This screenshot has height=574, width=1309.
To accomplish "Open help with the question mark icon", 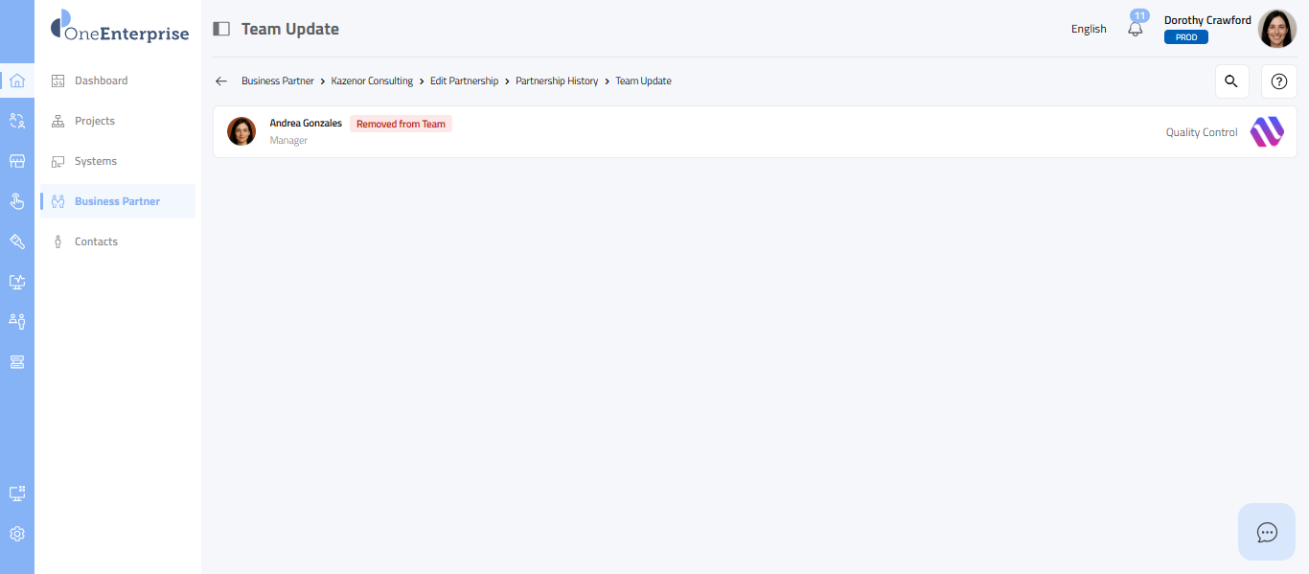I will click(1278, 81).
